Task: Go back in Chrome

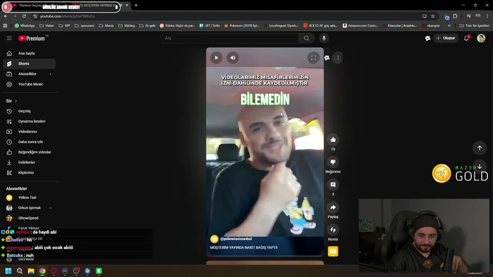Action: tap(5, 16)
